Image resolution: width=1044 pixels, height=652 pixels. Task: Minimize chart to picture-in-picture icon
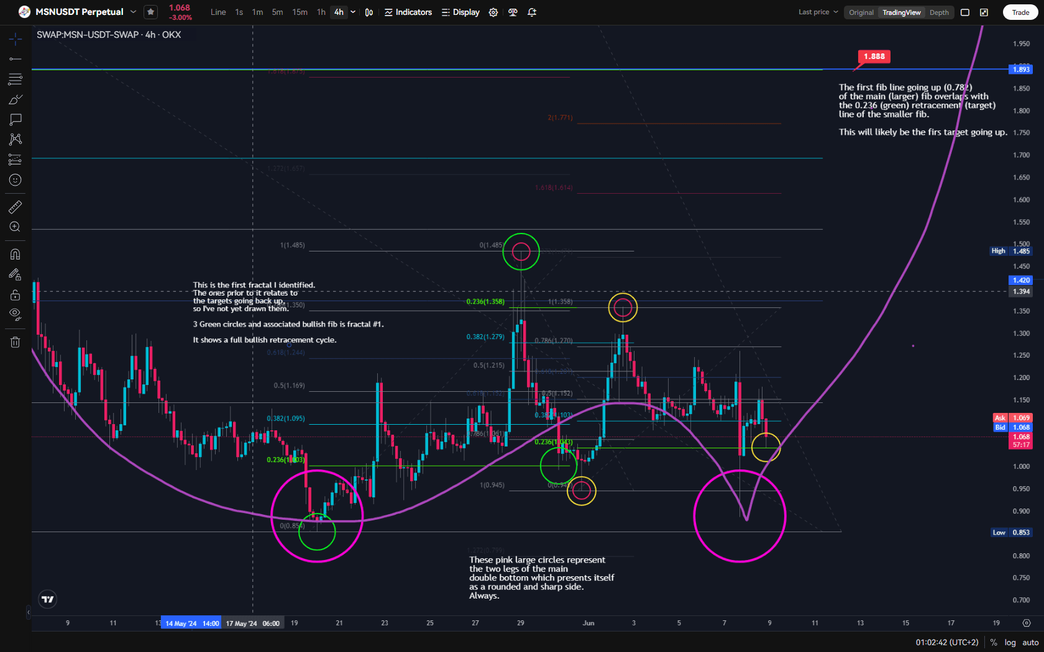tap(984, 12)
